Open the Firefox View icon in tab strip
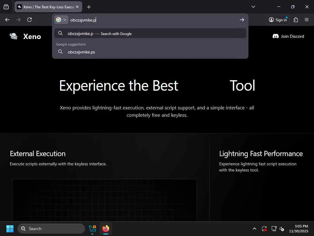This screenshot has width=314, height=236. point(6,7)
